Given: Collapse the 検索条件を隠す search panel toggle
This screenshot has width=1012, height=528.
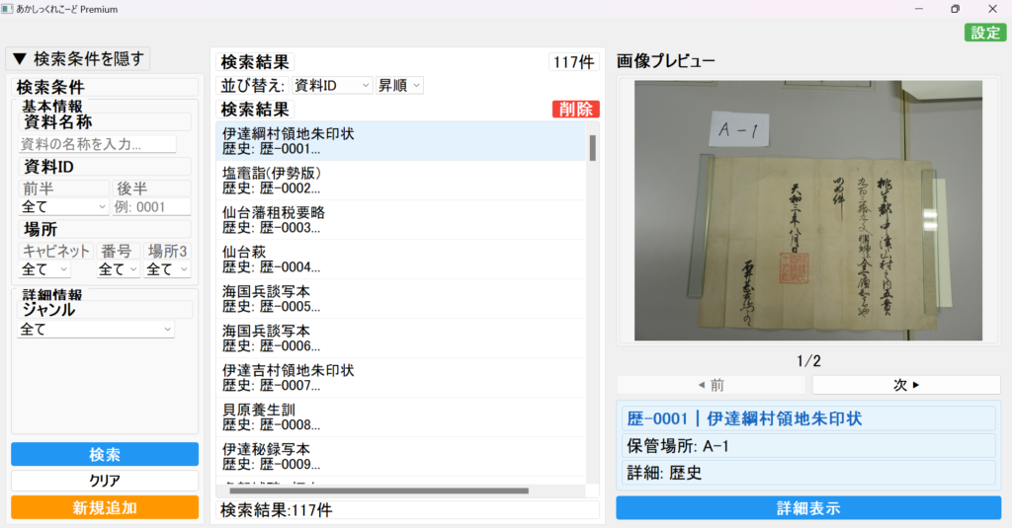Looking at the screenshot, I should (78, 58).
